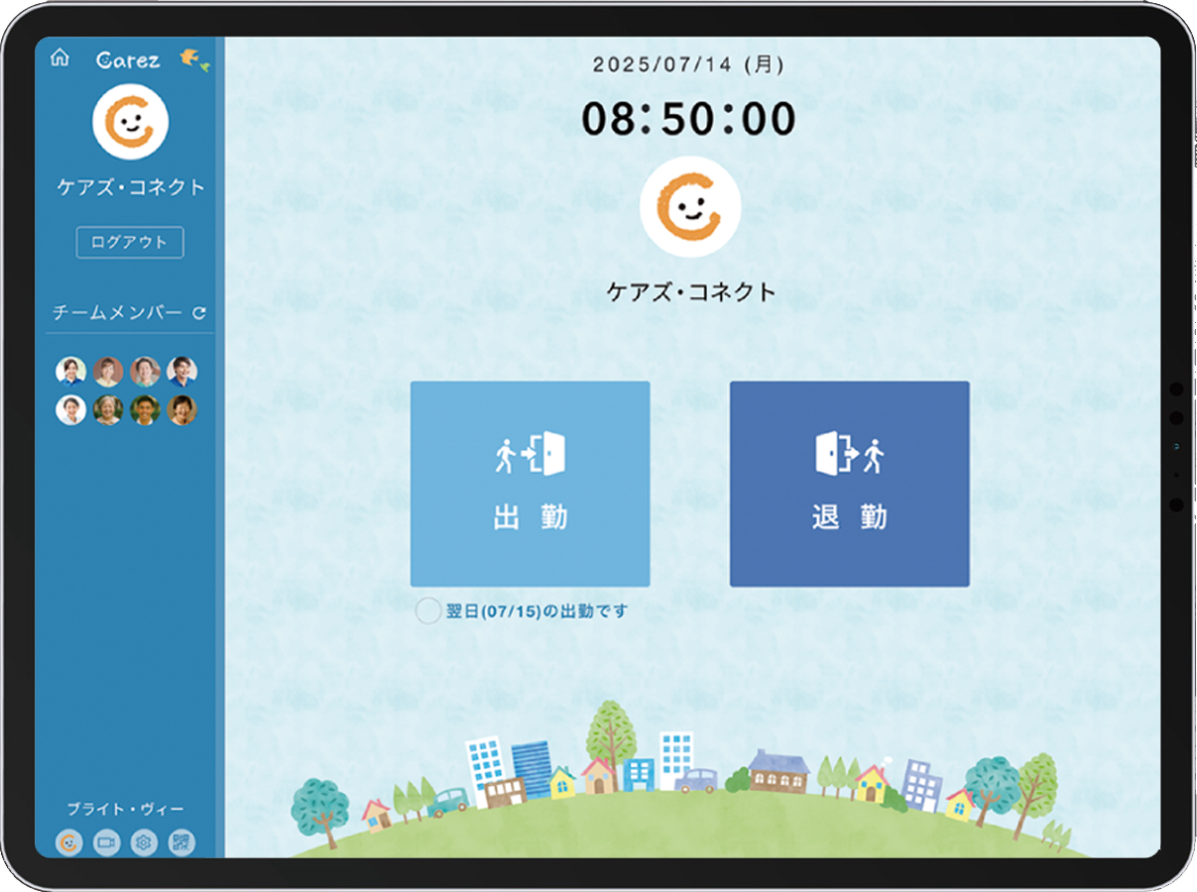Log out with ログアウト button
1197x892 pixels.
click(130, 242)
